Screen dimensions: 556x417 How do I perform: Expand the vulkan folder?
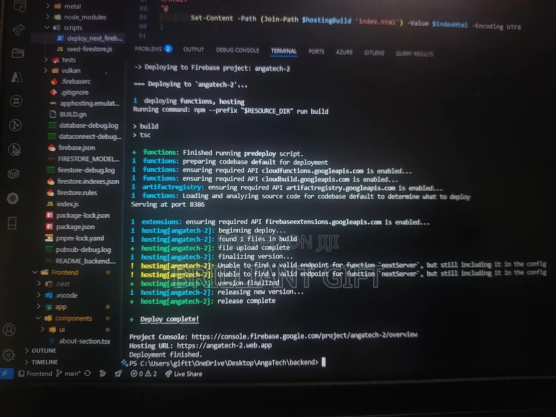(46, 71)
